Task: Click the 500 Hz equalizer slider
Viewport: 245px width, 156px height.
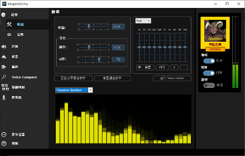Action: [x=159, y=47]
